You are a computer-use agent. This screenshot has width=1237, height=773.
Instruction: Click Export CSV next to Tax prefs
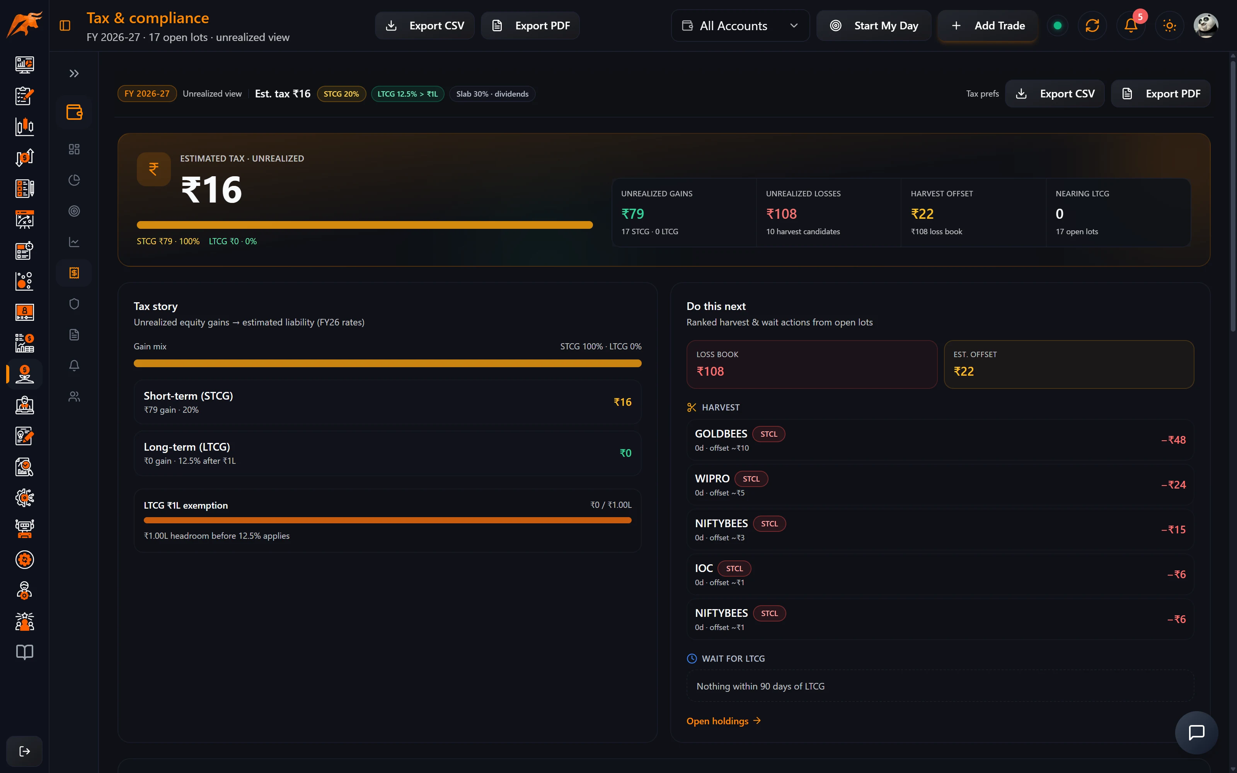coord(1055,94)
